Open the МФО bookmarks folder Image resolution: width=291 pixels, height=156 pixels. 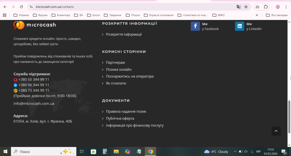218,15
